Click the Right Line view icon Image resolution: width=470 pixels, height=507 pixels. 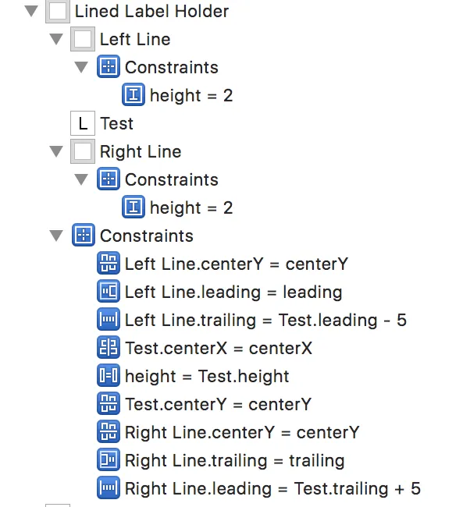pos(83,152)
